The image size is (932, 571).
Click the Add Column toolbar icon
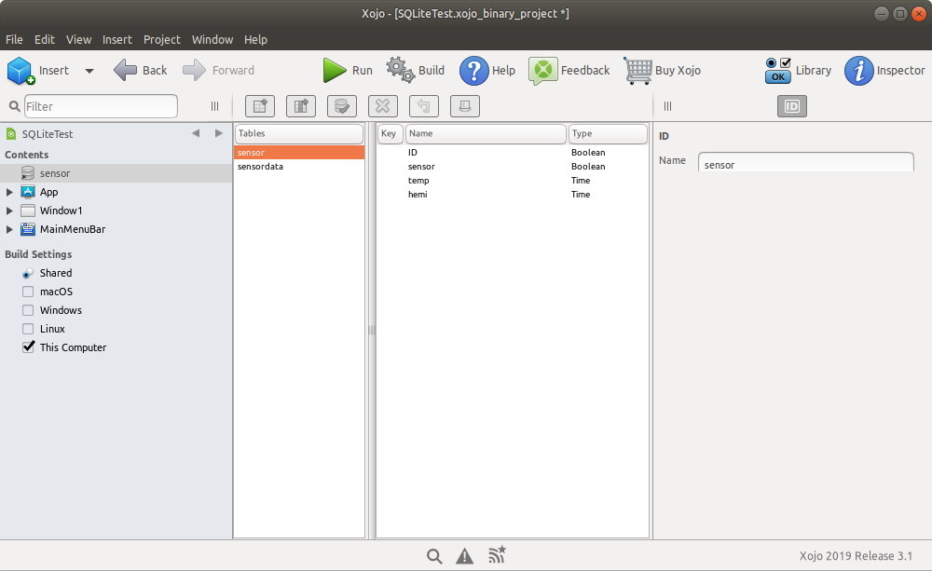[301, 106]
